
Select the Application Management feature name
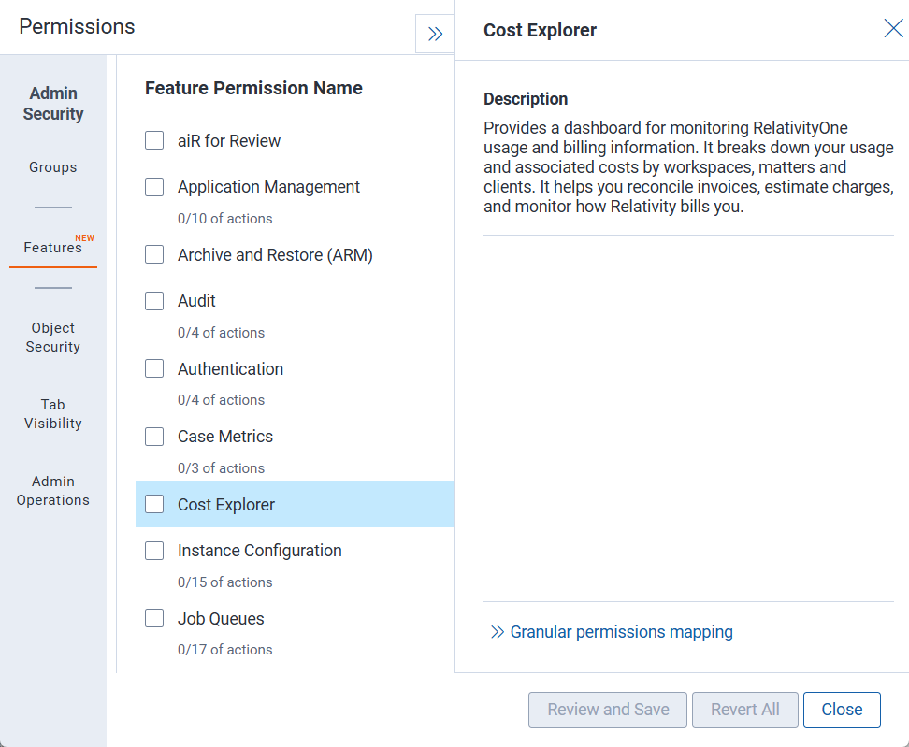click(x=268, y=187)
